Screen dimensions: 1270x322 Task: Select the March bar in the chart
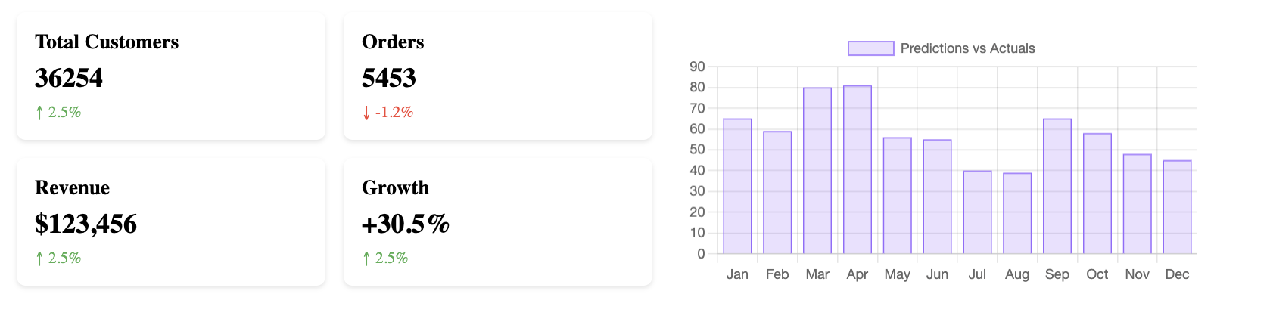[817, 171]
